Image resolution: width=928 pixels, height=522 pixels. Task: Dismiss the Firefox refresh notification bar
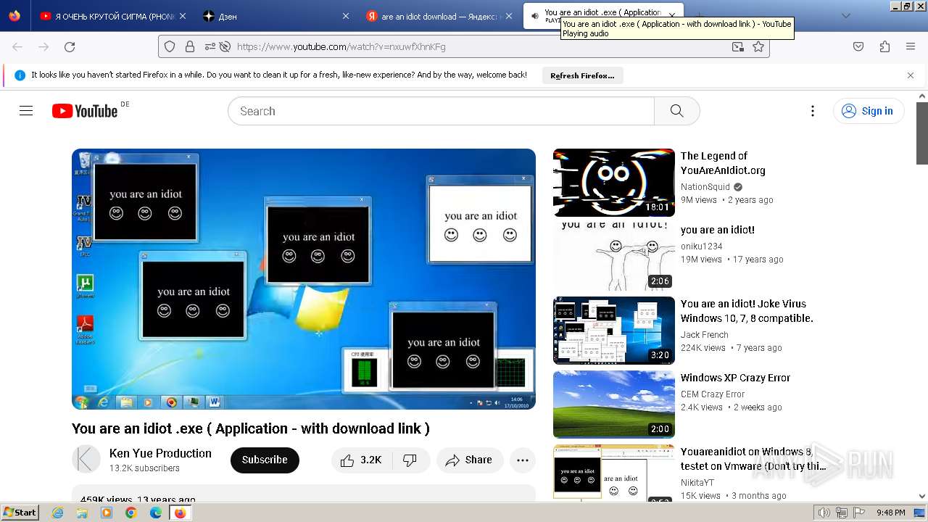pos(911,75)
